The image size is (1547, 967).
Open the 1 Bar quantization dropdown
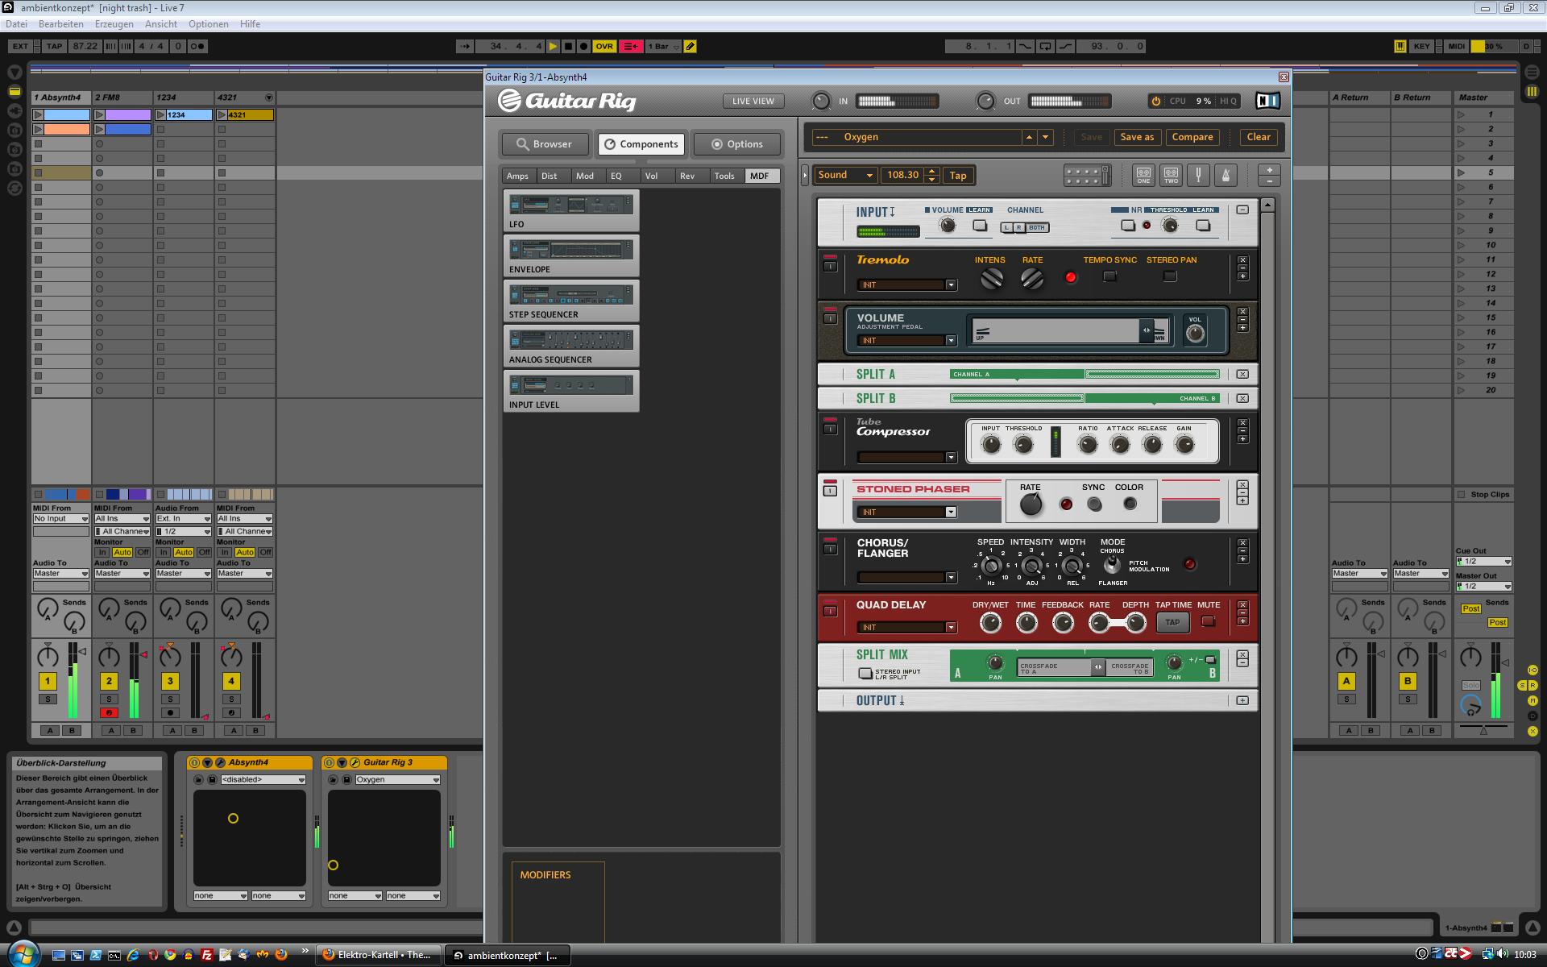tap(663, 47)
